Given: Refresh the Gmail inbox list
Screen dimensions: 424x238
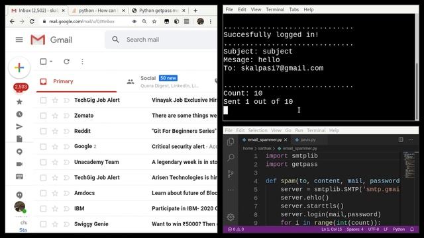Looking at the screenshot, I should [66, 61].
